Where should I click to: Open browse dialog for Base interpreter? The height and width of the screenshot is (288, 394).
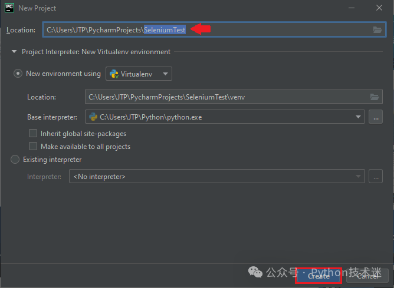pos(376,117)
